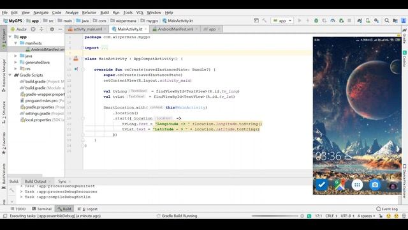Click the green Run app arrow
This screenshot has height=230, width=408.
click(300, 20)
